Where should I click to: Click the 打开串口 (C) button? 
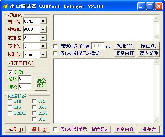point(21,63)
